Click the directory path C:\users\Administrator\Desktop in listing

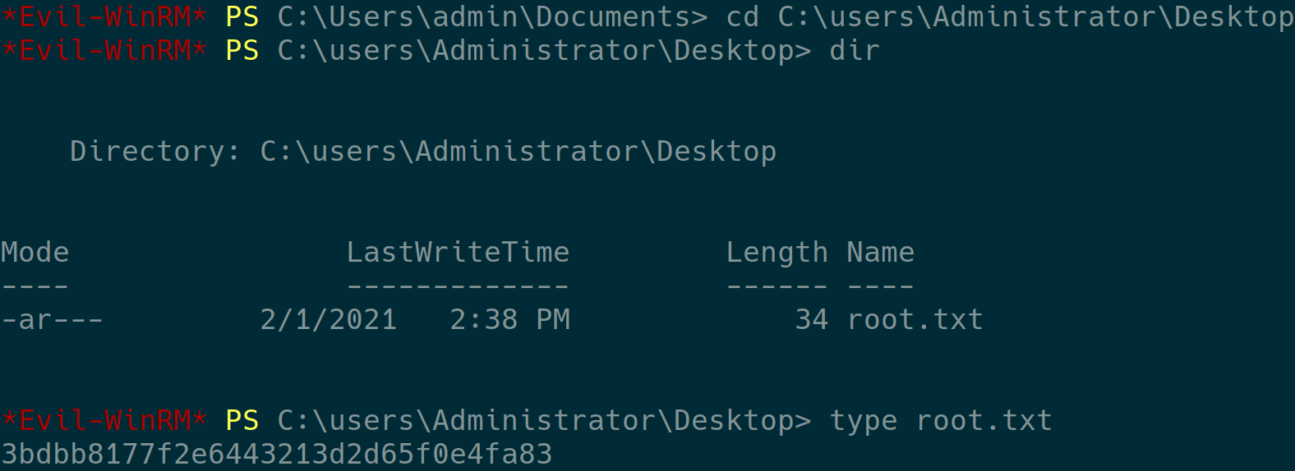pyautogui.click(x=518, y=152)
